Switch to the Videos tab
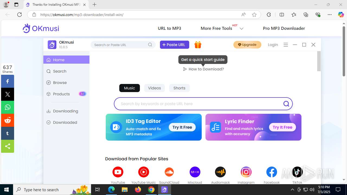 tap(155, 88)
